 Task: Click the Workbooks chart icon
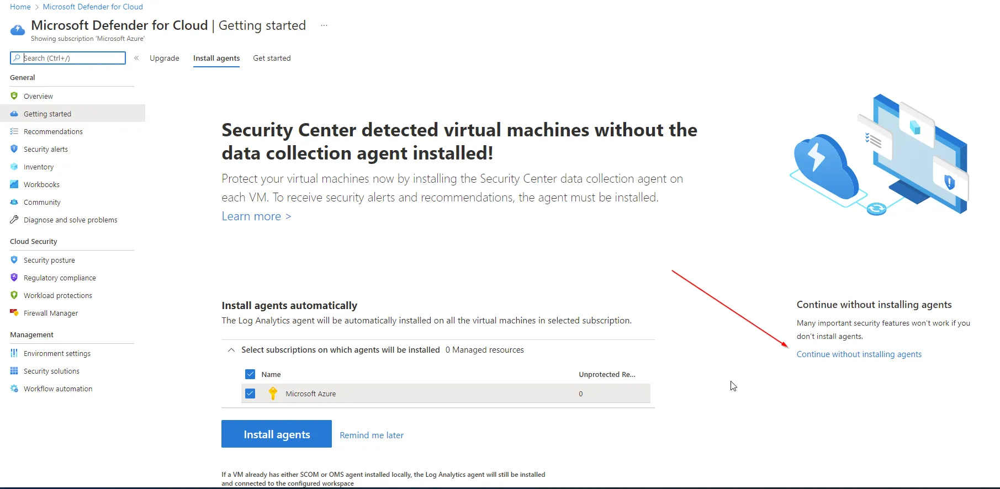click(14, 184)
